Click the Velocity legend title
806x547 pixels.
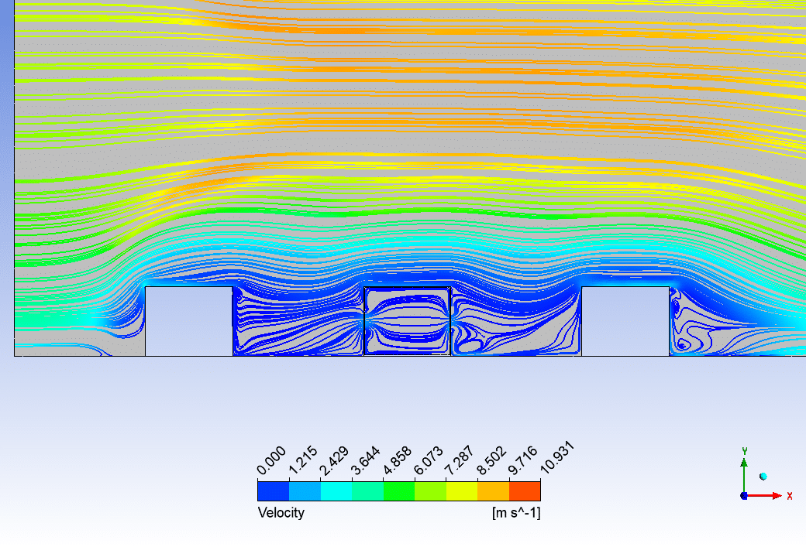[281, 513]
